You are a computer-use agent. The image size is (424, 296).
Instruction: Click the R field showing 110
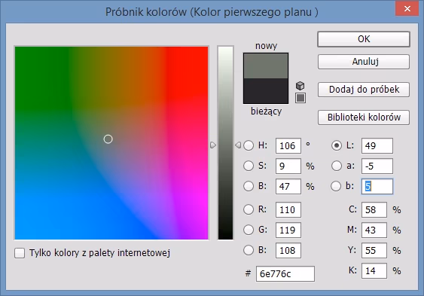(288, 210)
